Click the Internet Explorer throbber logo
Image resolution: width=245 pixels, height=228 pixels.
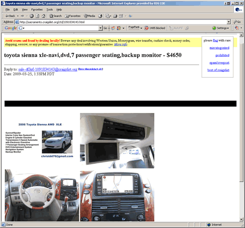239,10
